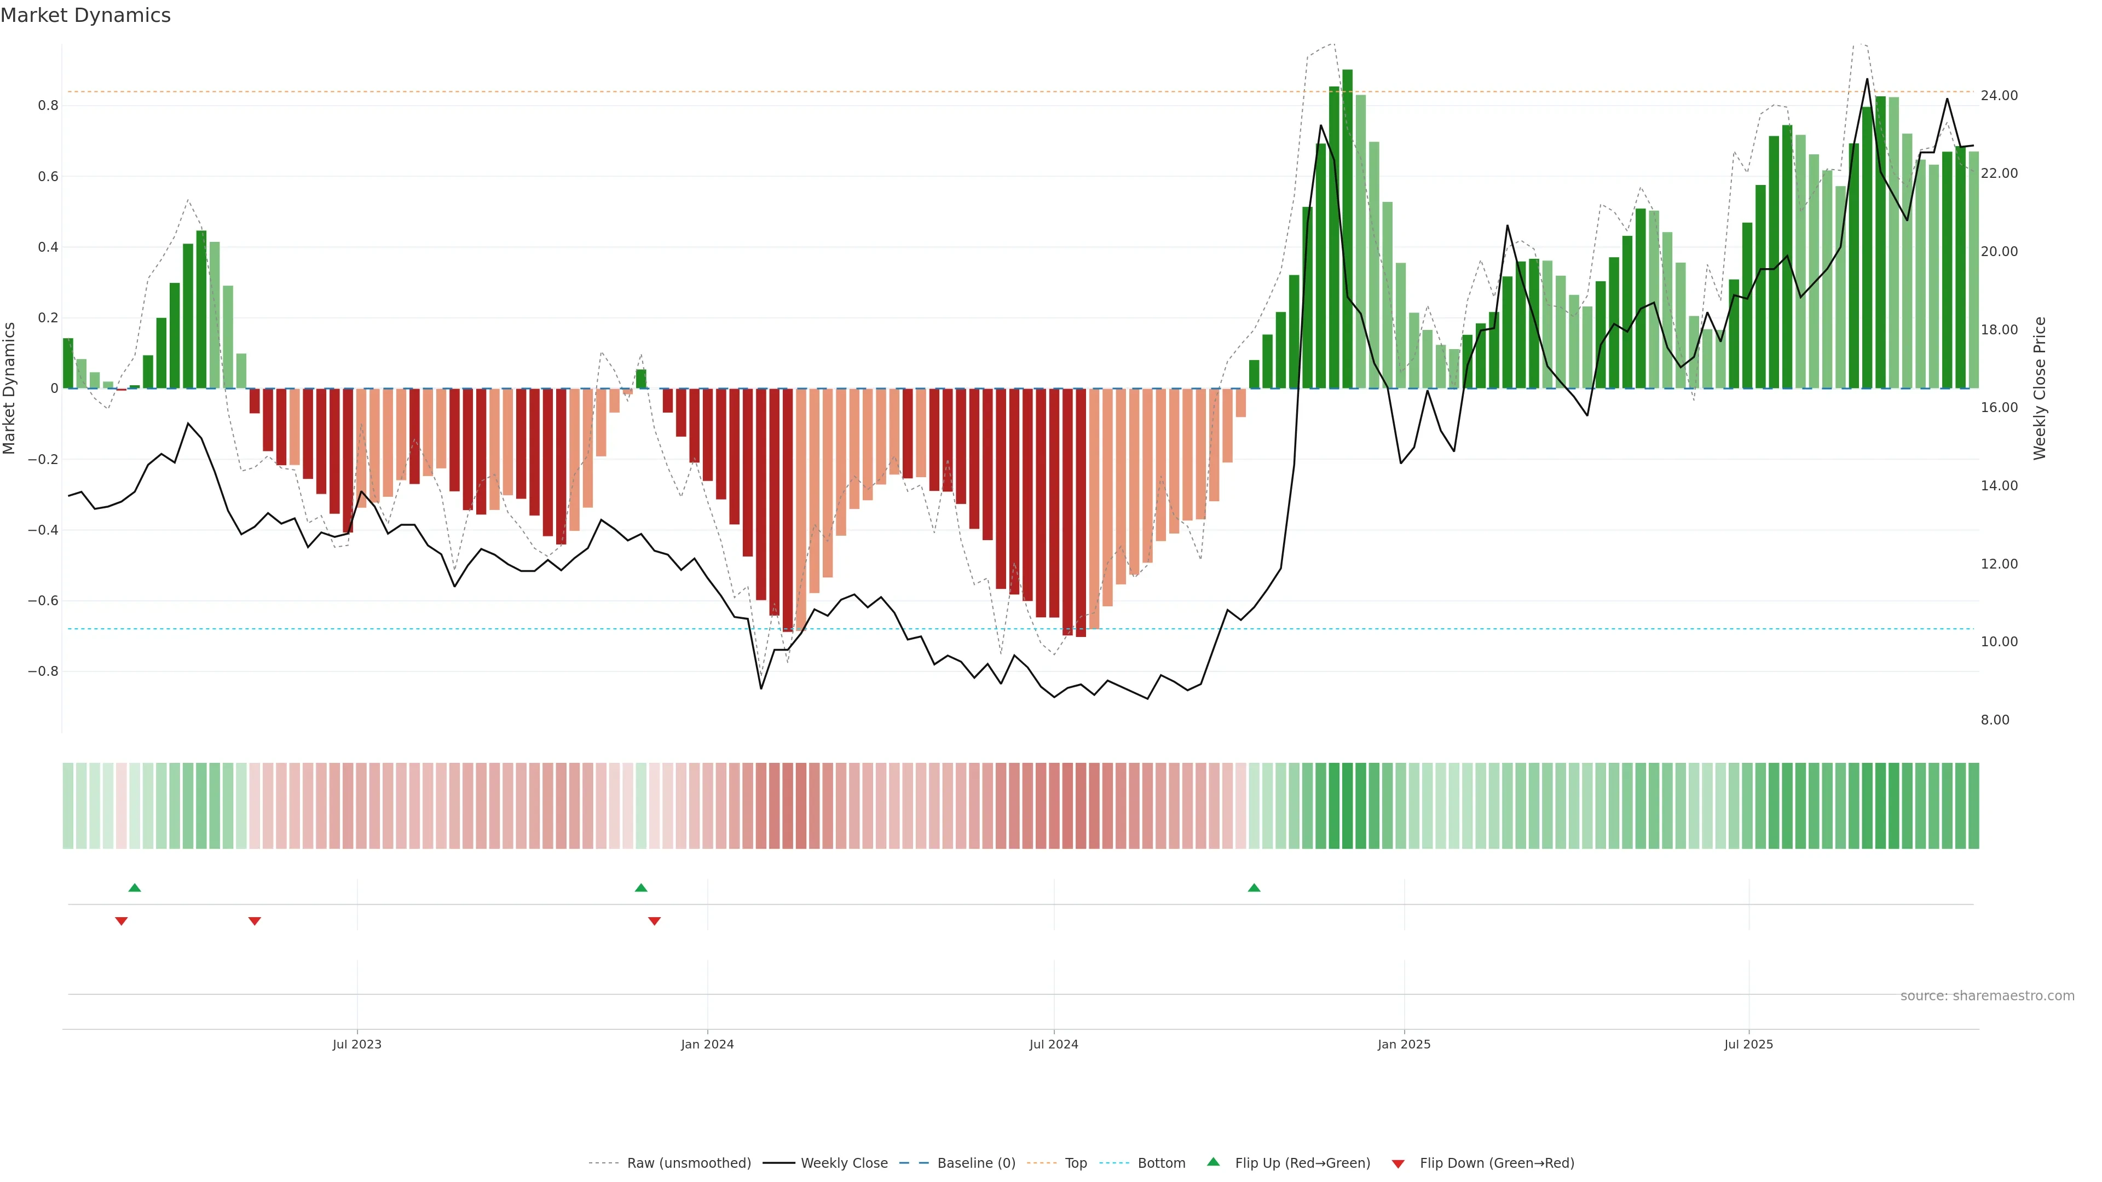The width and height of the screenshot is (2102, 1182).
Task: Toggle the Weekly Close legend entry
Action: coord(844,1163)
